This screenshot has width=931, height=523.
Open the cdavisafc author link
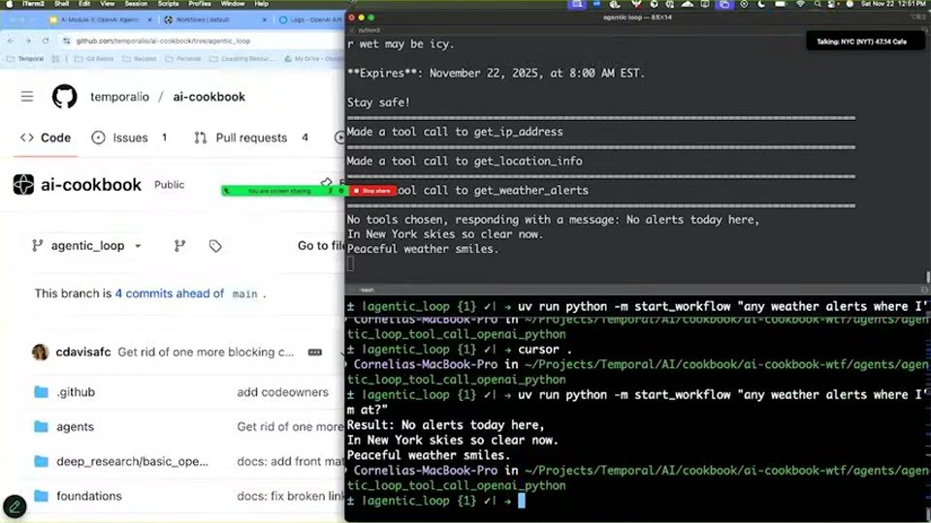(83, 352)
